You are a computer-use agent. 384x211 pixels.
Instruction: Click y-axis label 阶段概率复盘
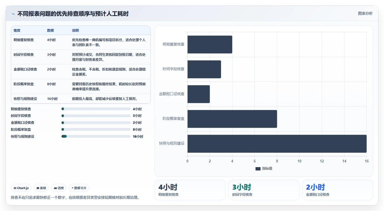[x=174, y=119]
